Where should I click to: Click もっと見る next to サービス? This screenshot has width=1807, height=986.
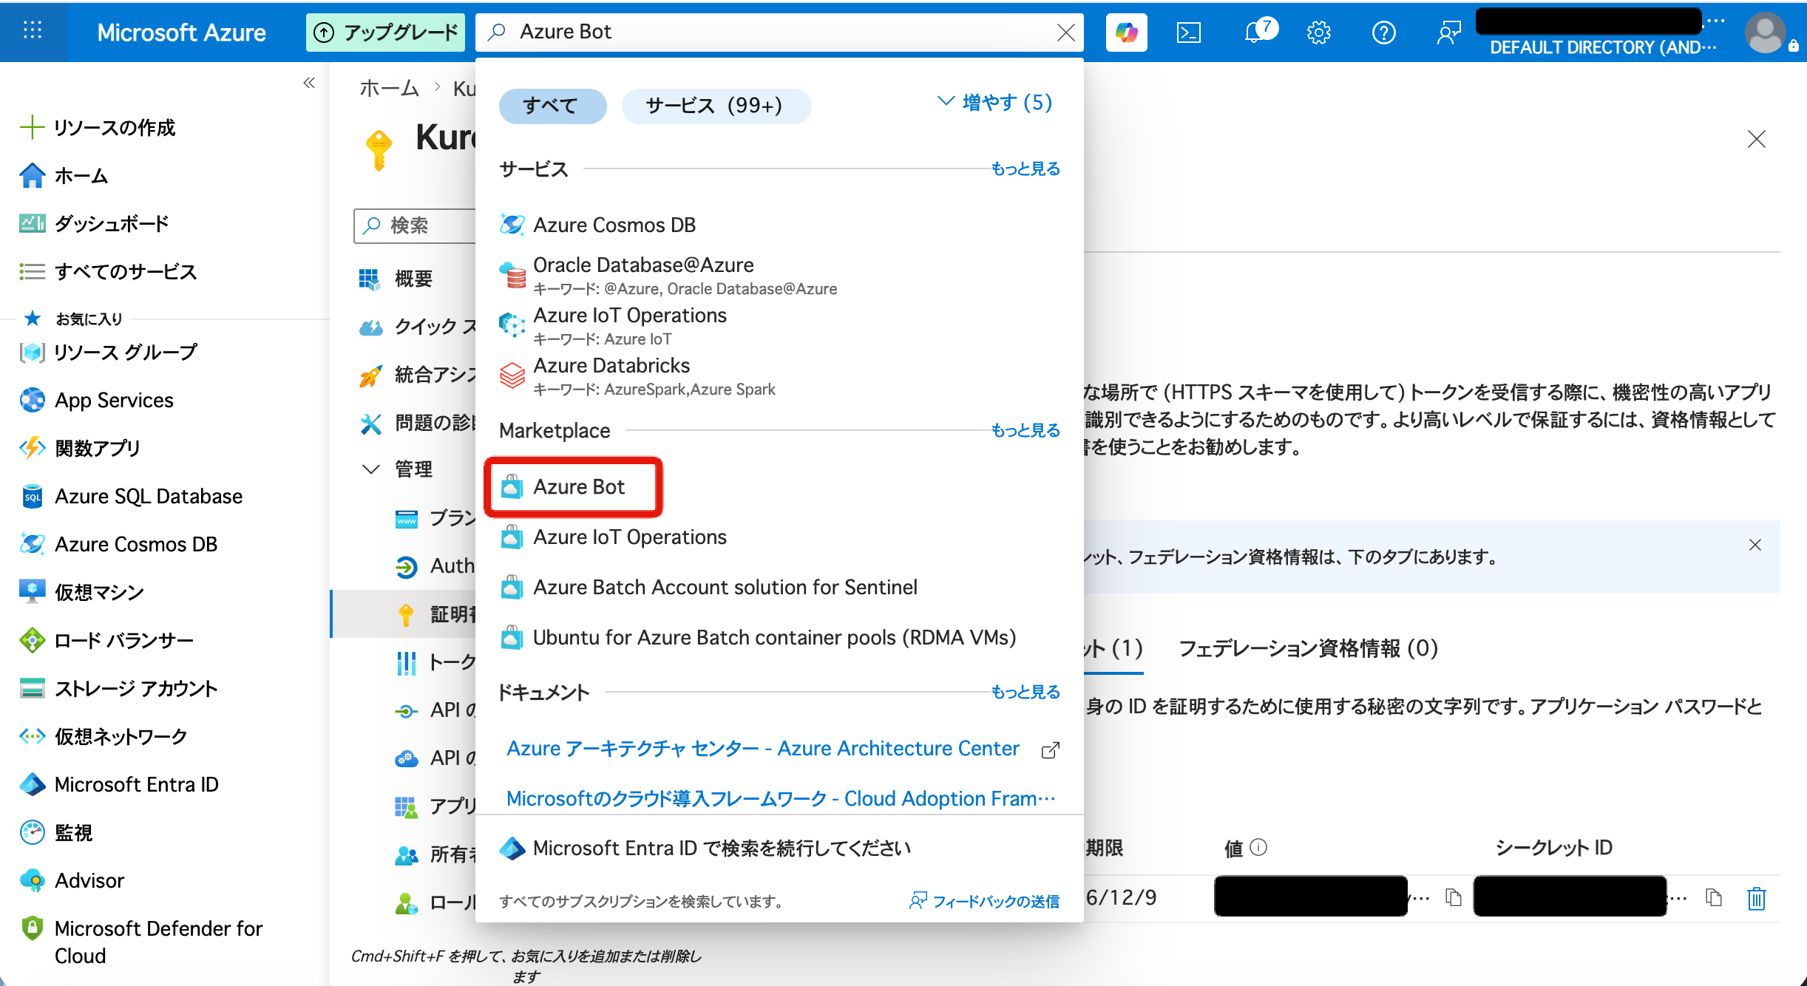click(1025, 169)
